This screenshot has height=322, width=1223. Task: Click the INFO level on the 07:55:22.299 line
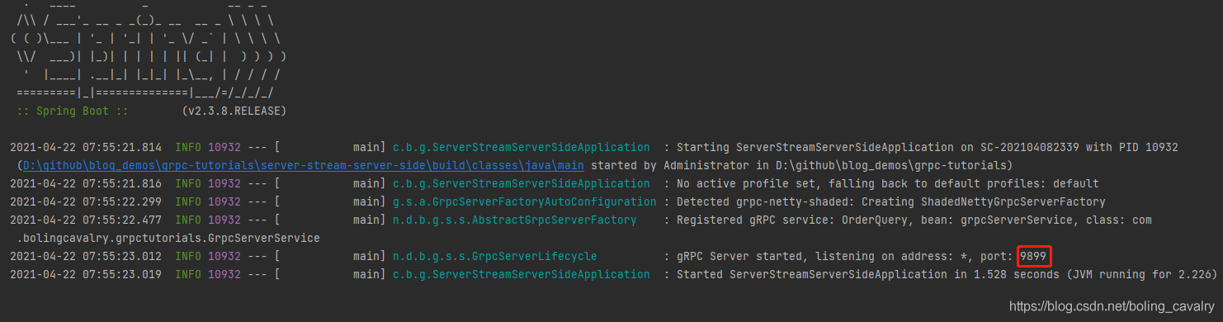coord(189,201)
